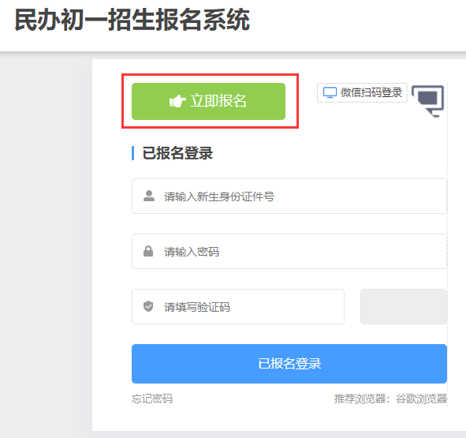Open the WeChat QR scan login corner icon
This screenshot has width=466, height=438.
(x=428, y=100)
